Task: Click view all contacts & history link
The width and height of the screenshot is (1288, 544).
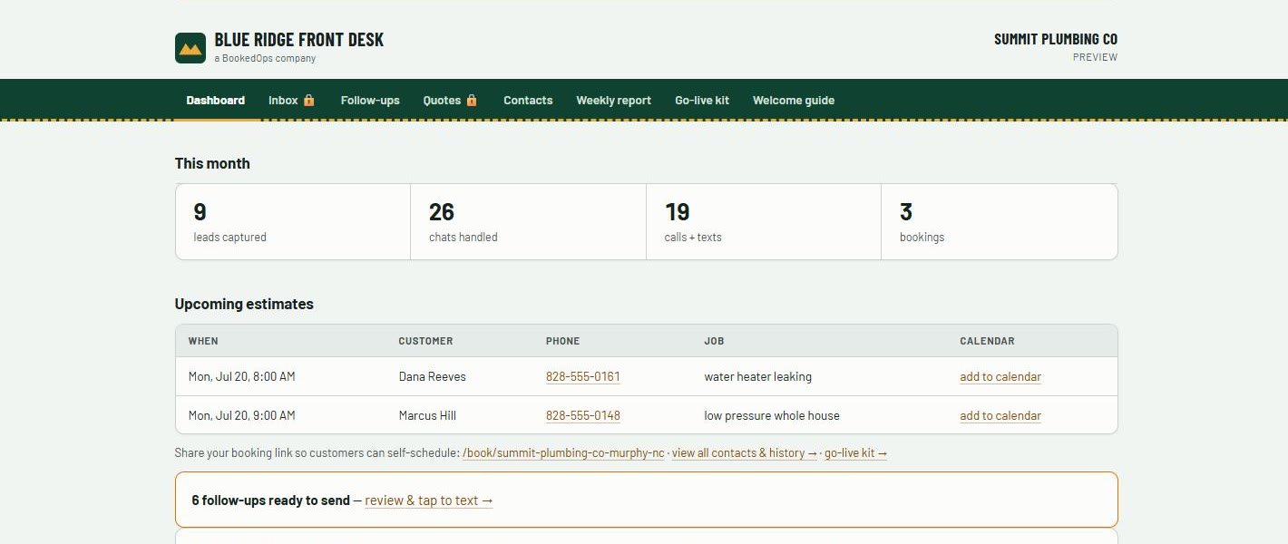Action: coord(745,452)
